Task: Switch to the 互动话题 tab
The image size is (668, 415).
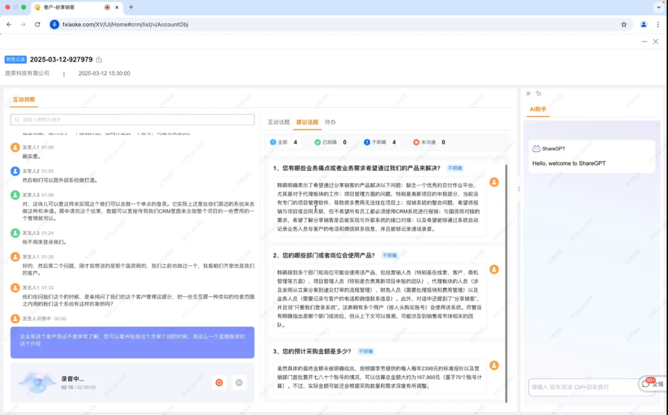Action: click(279, 122)
